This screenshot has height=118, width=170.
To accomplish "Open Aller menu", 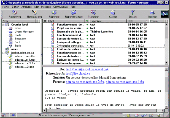I will point(36,7).
